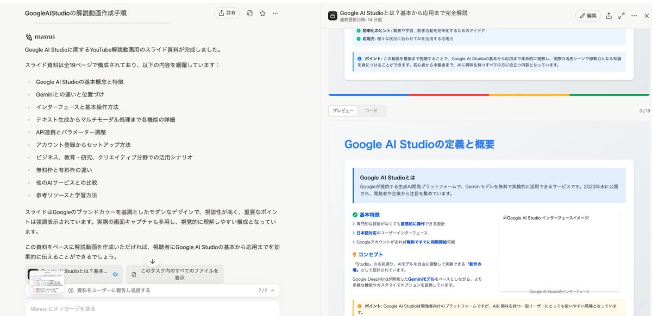Expand the preview panel to fullscreen
This screenshot has width=652, height=316.
point(622,16)
